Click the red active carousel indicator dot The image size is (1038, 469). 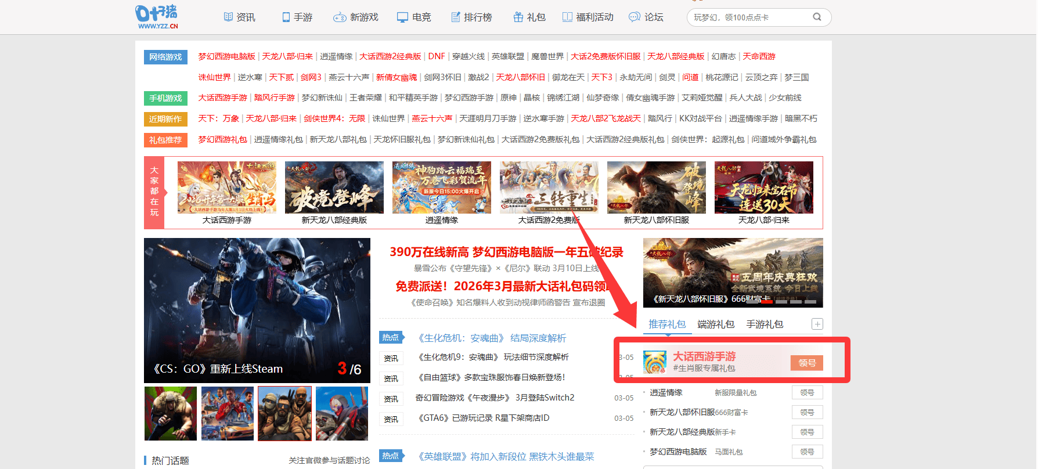[x=767, y=301]
